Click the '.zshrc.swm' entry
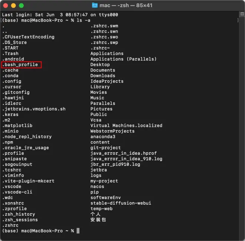 pos(104,26)
